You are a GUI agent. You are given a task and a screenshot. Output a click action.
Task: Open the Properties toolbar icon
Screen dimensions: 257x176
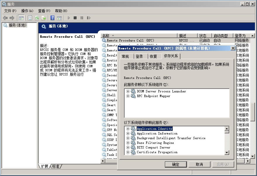click(x=30, y=18)
